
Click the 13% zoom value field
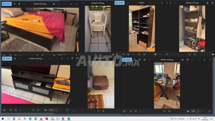pyautogui.click(x=51, y=110)
